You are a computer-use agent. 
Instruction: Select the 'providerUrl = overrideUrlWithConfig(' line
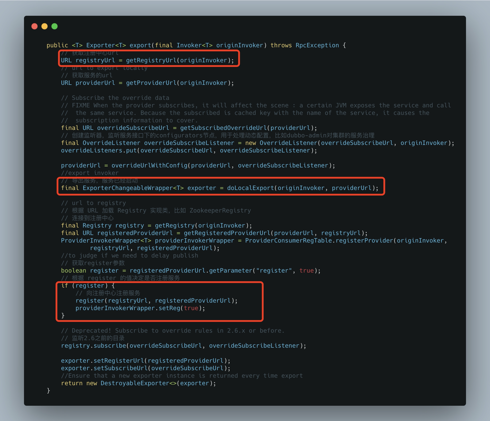point(198,165)
